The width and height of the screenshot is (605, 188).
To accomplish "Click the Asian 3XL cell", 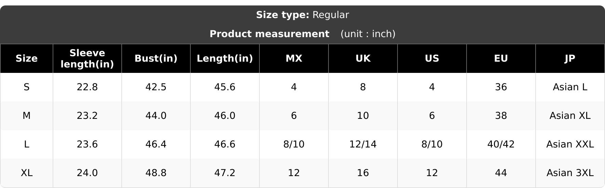I will click(x=570, y=173).
